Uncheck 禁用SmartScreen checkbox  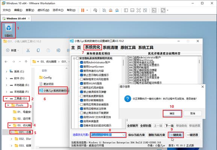pyautogui.click(x=82, y=67)
